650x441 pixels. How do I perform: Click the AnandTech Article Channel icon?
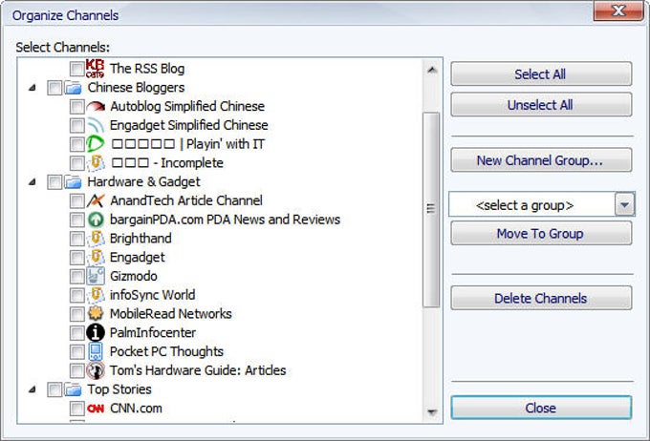coord(96,200)
